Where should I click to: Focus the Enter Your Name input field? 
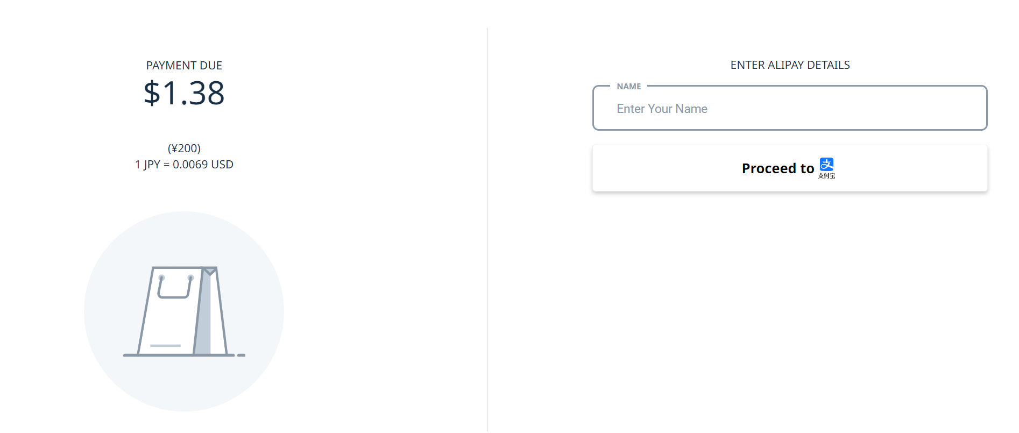click(790, 108)
